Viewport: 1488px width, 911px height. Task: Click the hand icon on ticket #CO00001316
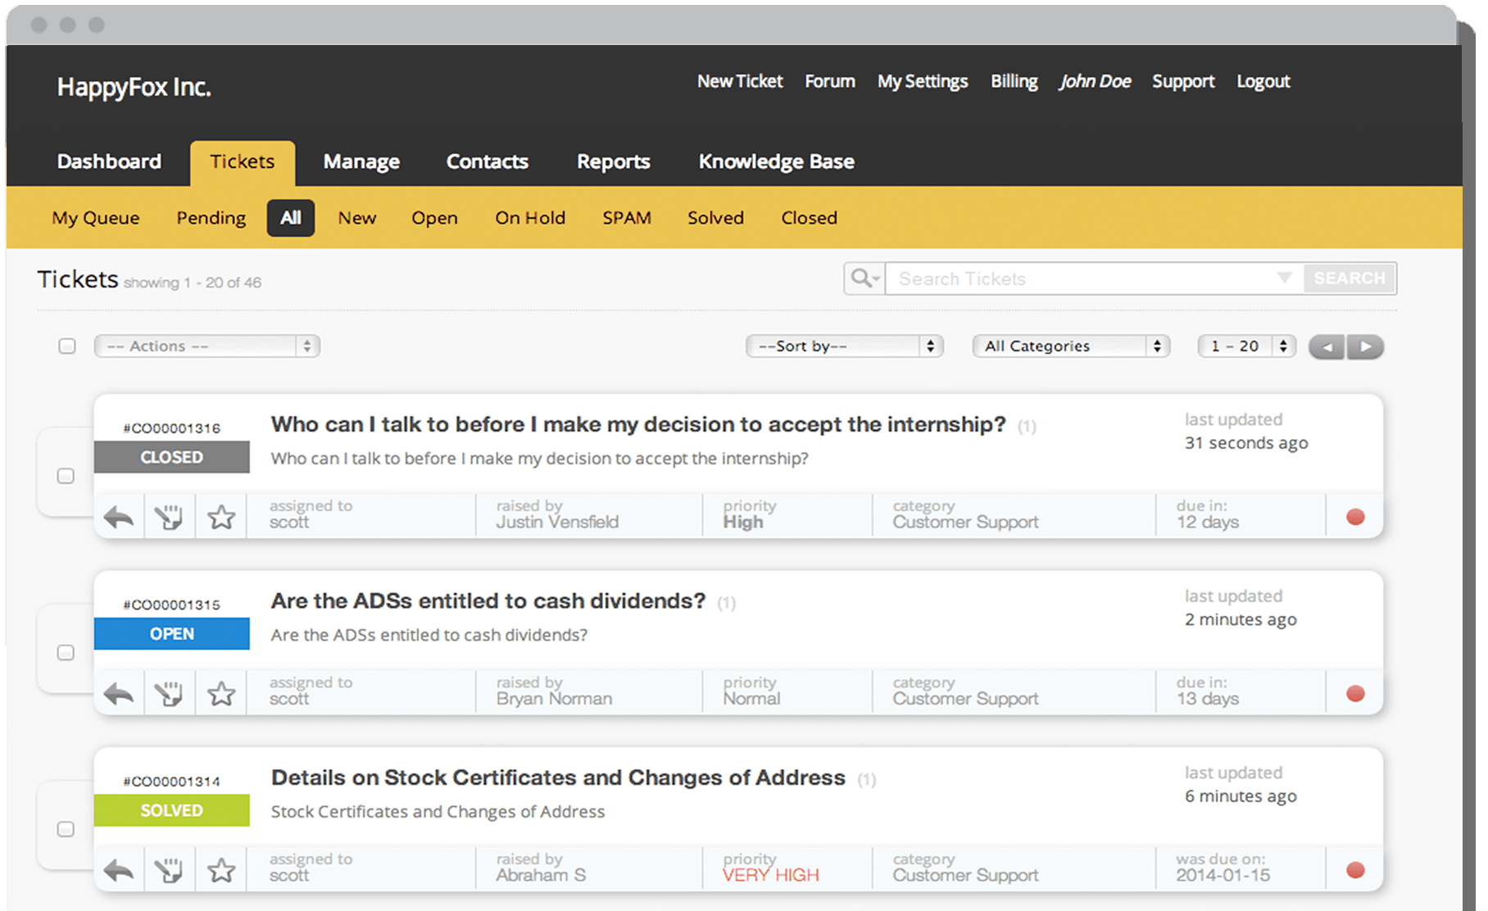tap(169, 517)
